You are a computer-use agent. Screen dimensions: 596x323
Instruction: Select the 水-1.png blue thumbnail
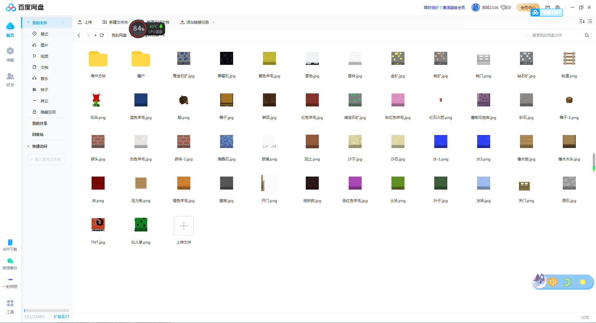(x=441, y=141)
